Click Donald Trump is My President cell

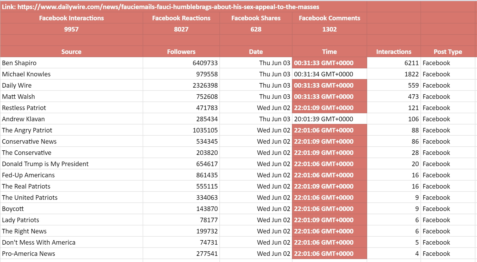pyautogui.click(x=71, y=164)
